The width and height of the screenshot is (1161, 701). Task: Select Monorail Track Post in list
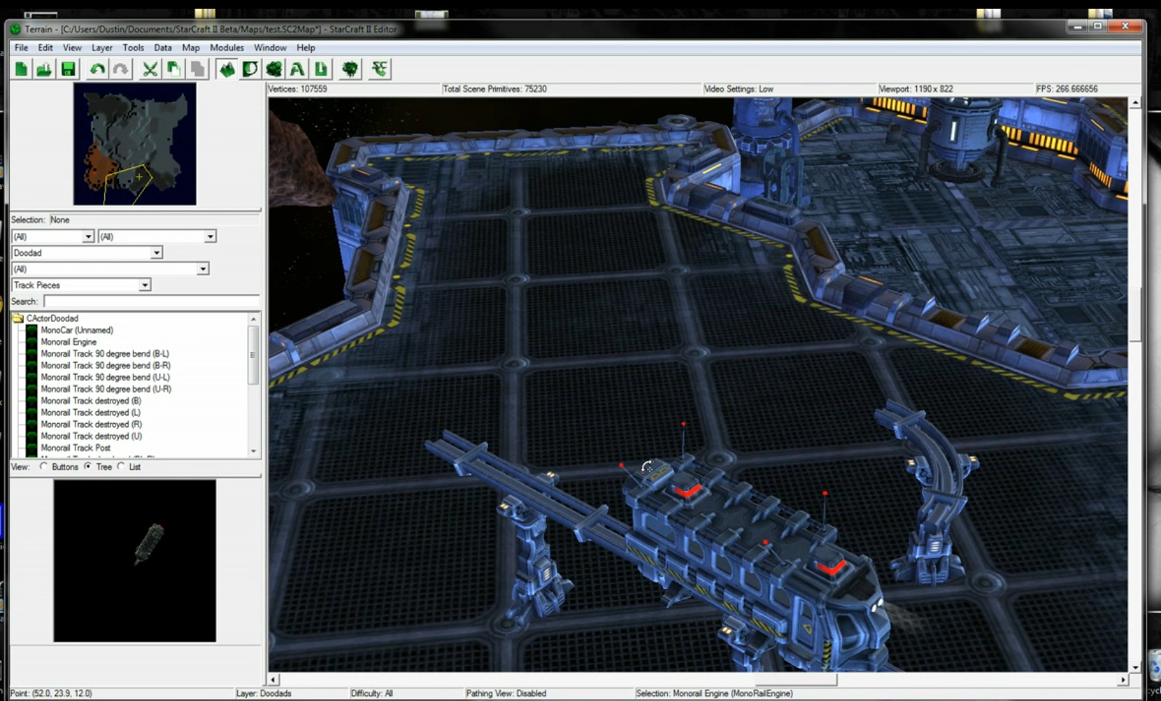[75, 448]
